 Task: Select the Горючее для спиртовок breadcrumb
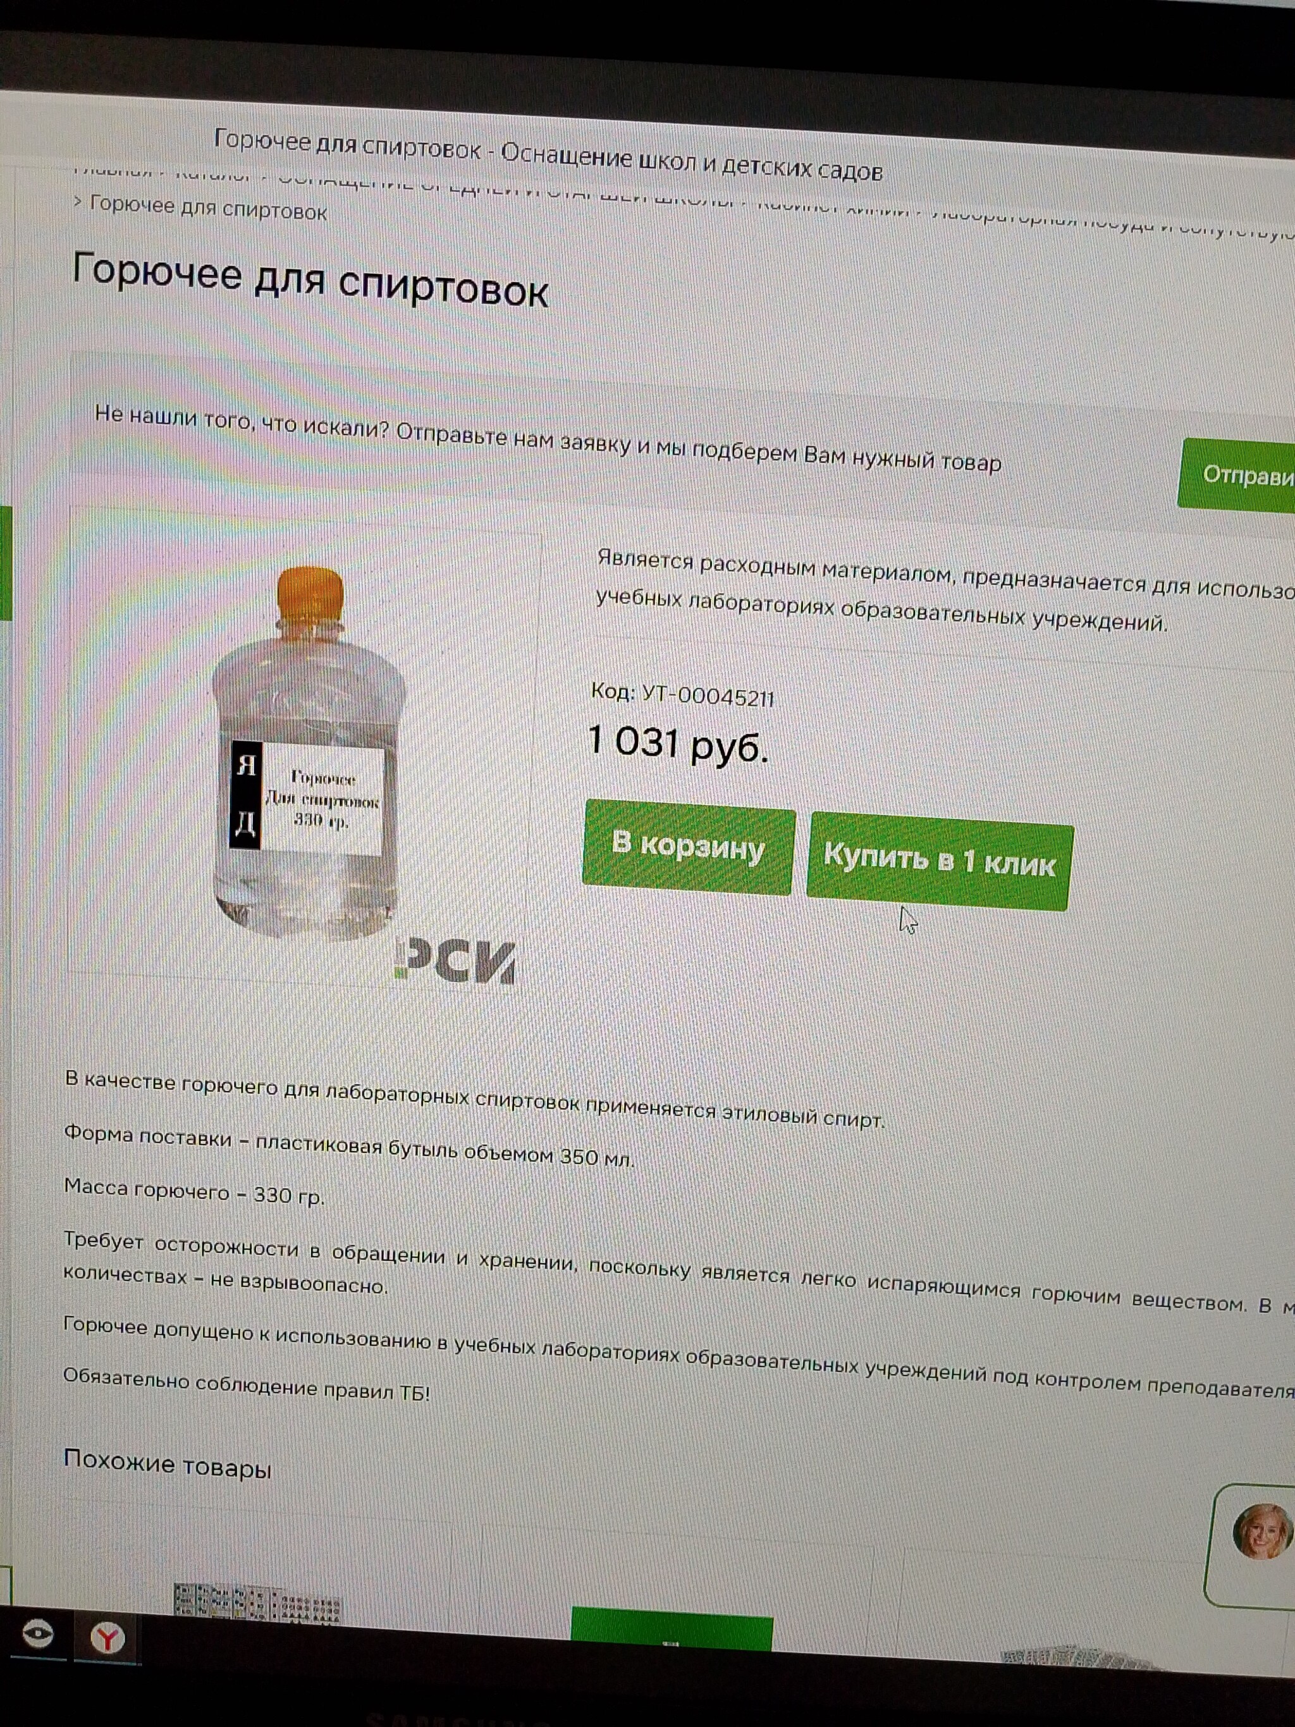209,207
